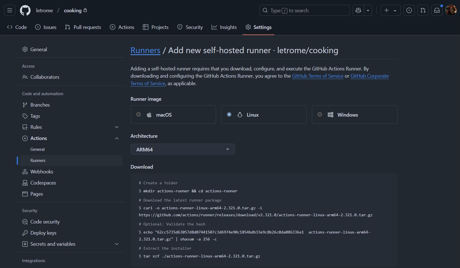460x268 pixels.
Task: Open Codespaces settings from the sidebar
Action: [x=43, y=183]
